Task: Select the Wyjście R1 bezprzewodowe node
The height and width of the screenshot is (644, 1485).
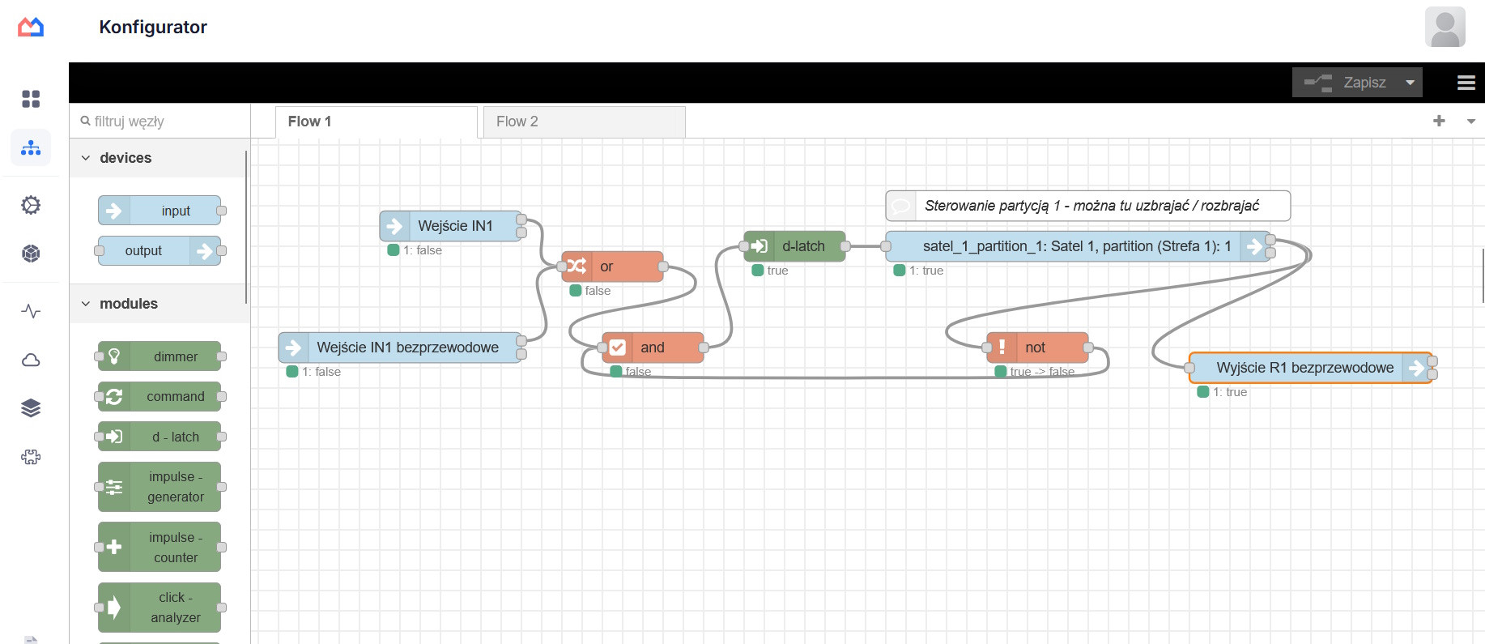Action: click(x=1311, y=368)
